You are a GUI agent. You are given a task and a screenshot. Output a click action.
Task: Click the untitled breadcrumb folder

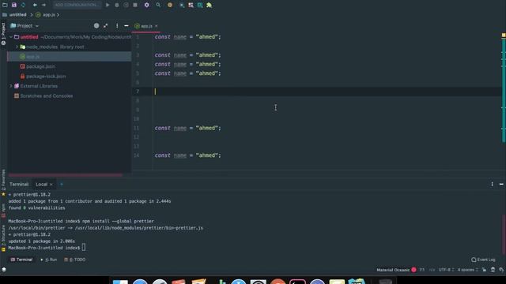(x=14, y=15)
